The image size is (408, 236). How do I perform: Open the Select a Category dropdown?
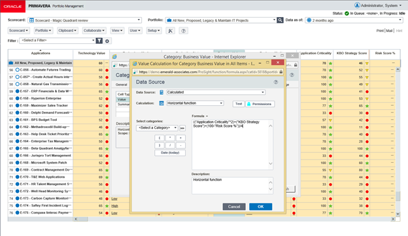click(x=157, y=127)
